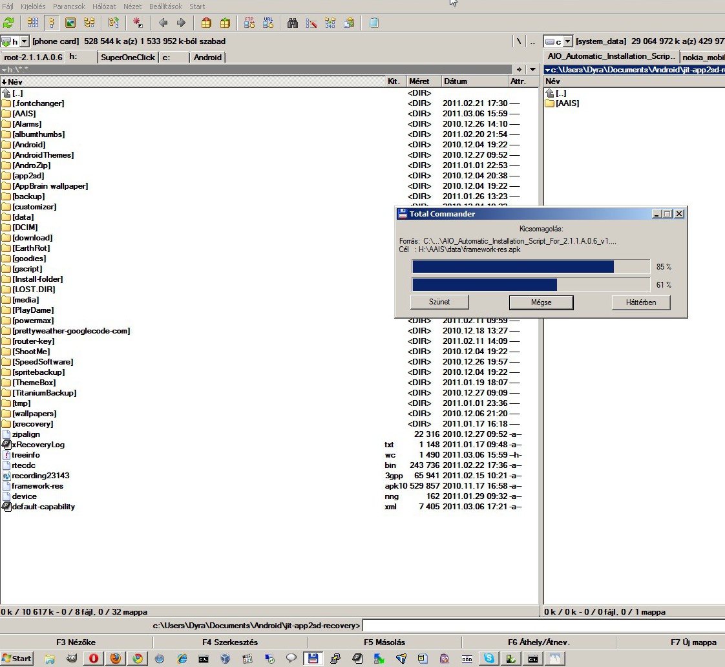Switch to the SuperOneClick tab
This screenshot has height=667, width=725.
[127, 58]
